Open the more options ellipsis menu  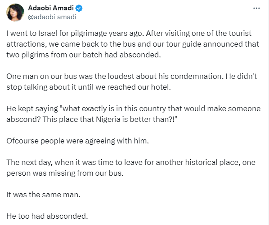(x=256, y=8)
